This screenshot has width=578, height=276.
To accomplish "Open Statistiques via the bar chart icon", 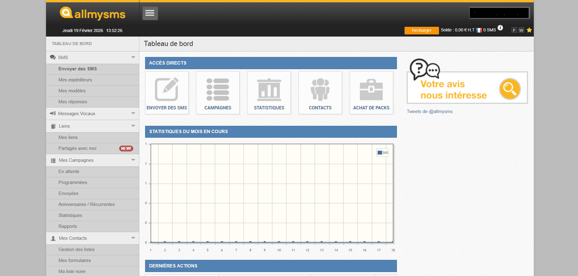I will (x=269, y=89).
